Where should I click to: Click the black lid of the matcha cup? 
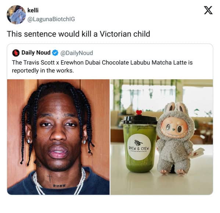coord(139,120)
